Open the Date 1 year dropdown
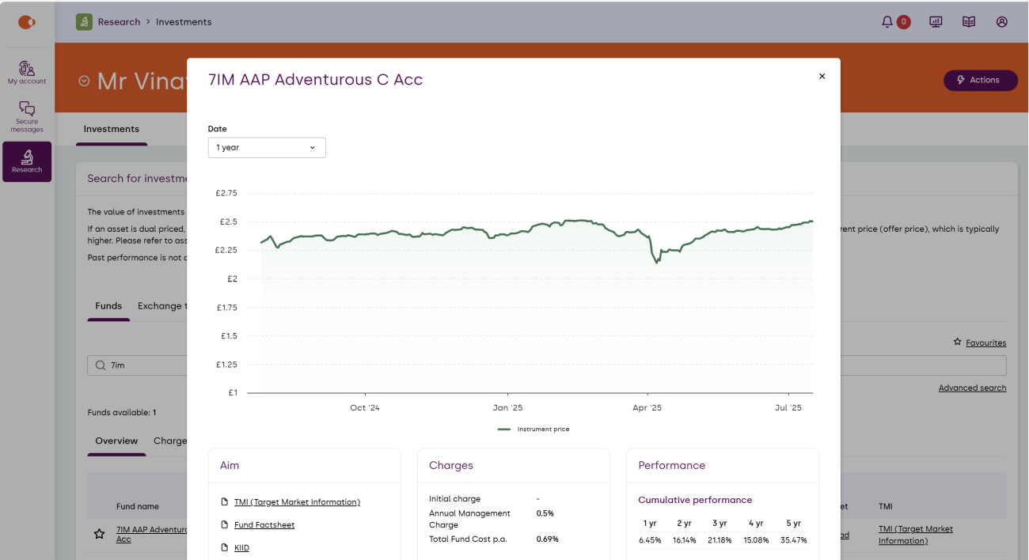This screenshot has height=560, width=1029. click(266, 148)
